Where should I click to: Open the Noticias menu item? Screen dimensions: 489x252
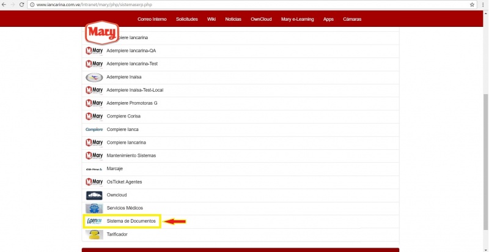pyautogui.click(x=233, y=19)
